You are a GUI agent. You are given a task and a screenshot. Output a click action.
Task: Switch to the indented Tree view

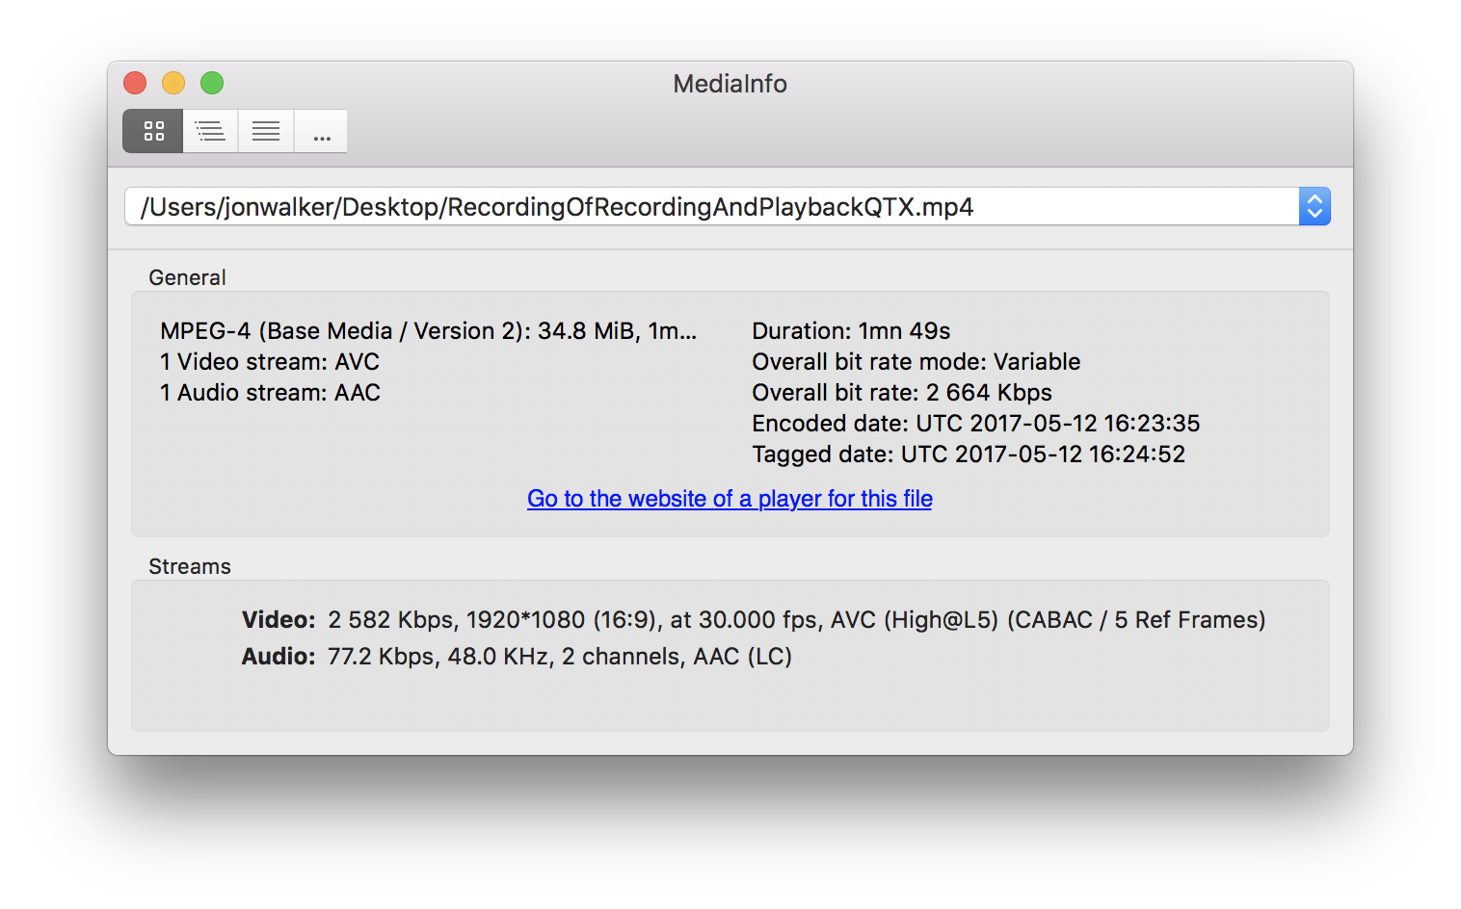[x=210, y=131]
